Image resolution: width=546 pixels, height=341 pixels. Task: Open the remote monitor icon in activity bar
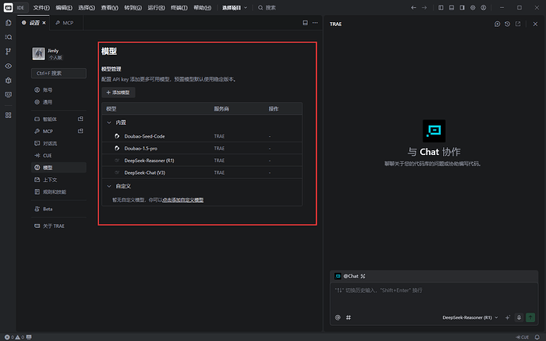pyautogui.click(x=9, y=95)
